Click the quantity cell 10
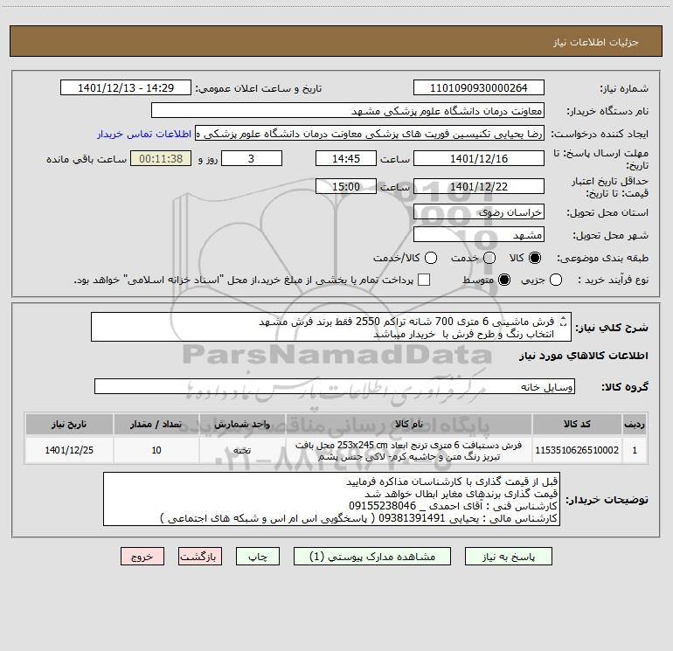673x651 pixels. click(156, 450)
